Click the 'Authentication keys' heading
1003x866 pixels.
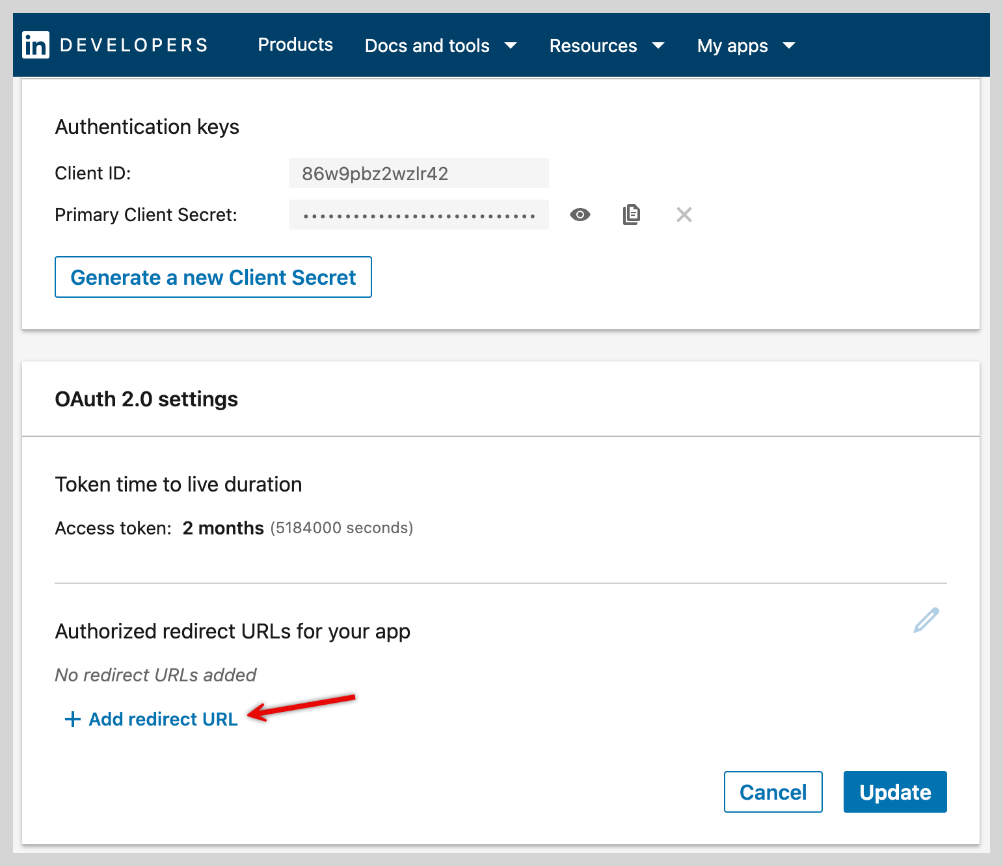pyautogui.click(x=147, y=127)
